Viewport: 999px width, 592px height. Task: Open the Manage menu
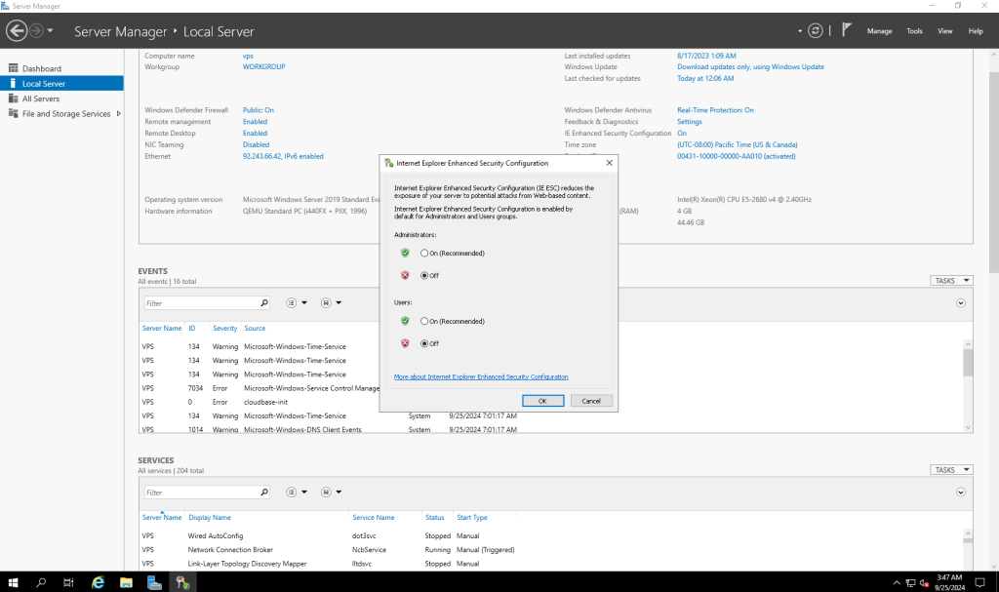pyautogui.click(x=879, y=31)
